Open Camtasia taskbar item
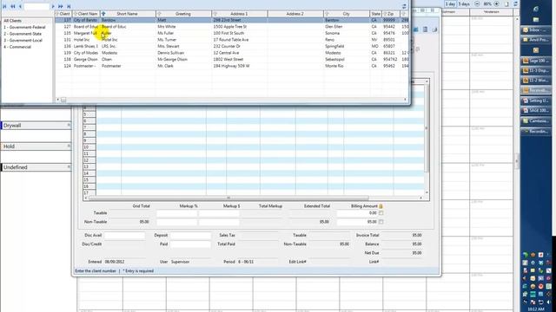This screenshot has height=312, width=556. (536, 121)
